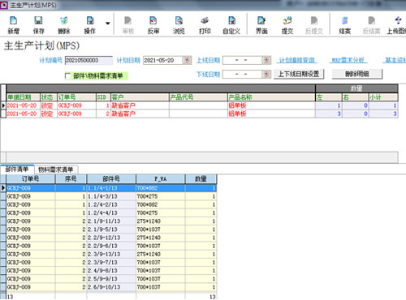Screen dimensions: 406x300
Task: Select part row 2.2/9-12/13
Action: click(111, 238)
